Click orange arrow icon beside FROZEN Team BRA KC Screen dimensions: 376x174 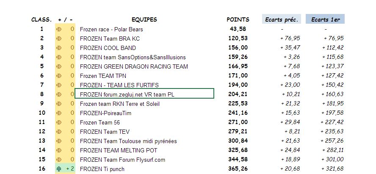pyautogui.click(x=59, y=39)
